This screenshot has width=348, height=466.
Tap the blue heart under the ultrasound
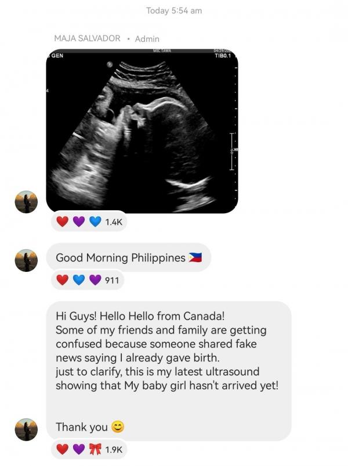click(x=95, y=222)
